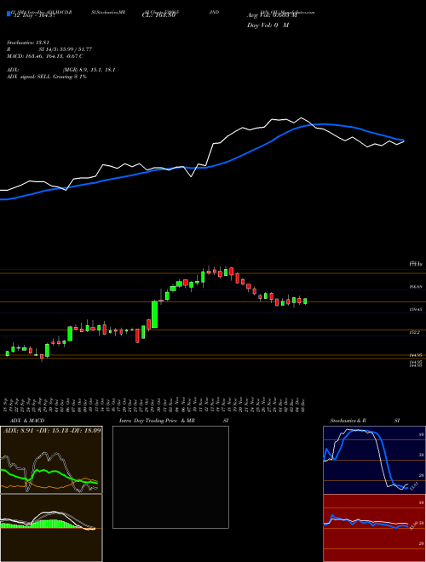Click the 'Day Vol: 0 M' label

(x=268, y=26)
